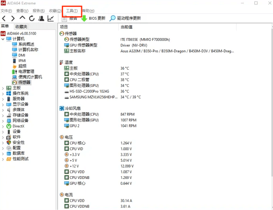This screenshot has width=273, height=210.
Task: Click the 数据库 database icon
Action: (9, 153)
